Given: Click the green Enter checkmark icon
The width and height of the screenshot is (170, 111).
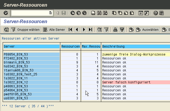Looking at the screenshot, I should point(6,13).
